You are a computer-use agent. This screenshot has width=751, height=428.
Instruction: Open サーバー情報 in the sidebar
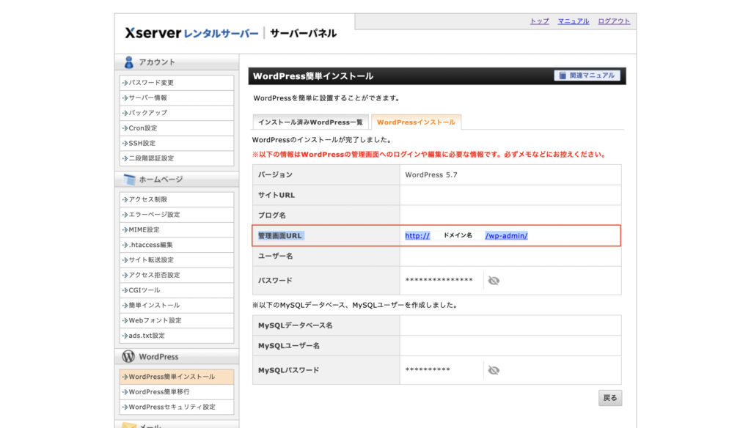176,97
